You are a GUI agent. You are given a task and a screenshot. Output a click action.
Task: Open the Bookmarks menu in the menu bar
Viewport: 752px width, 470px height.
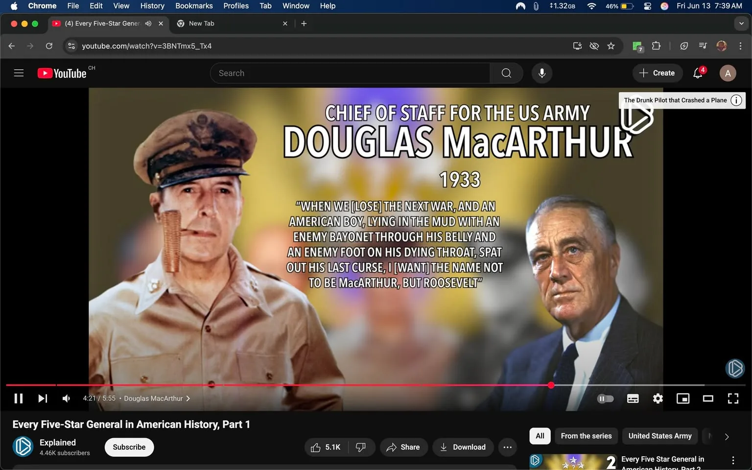[x=194, y=6]
